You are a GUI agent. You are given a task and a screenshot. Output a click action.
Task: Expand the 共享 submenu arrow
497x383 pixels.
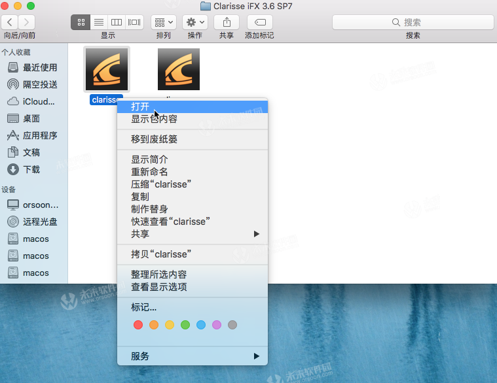[x=257, y=234]
